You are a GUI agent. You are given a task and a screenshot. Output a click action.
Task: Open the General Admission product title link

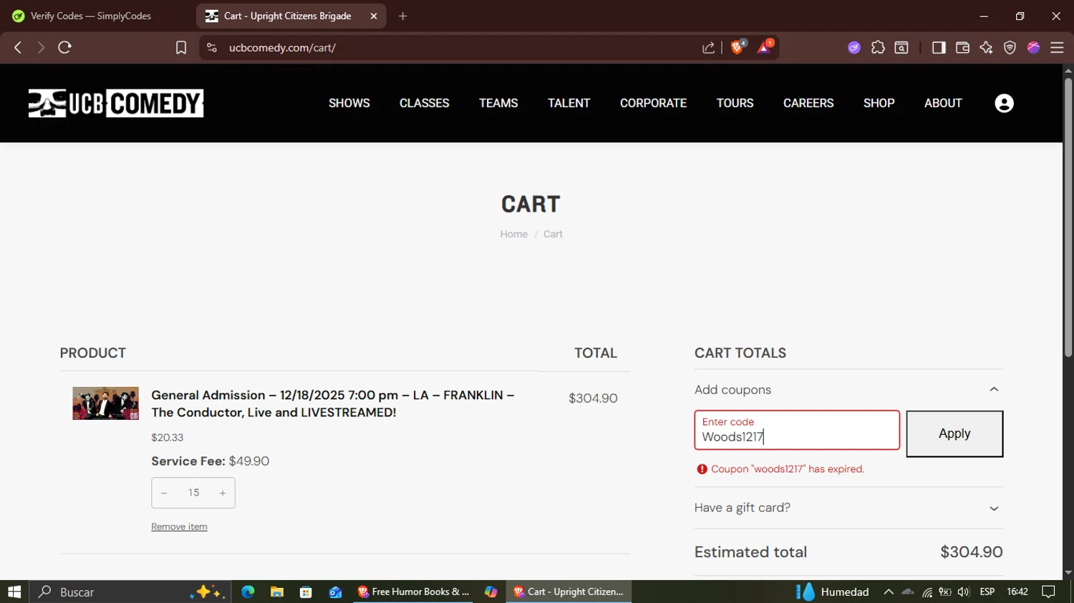coord(333,403)
